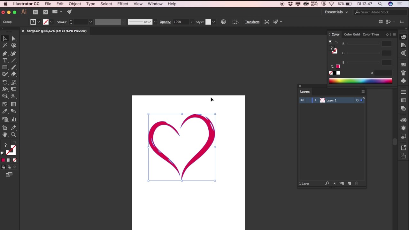
Task: Select the Column Graph tool
Action: coord(13,119)
